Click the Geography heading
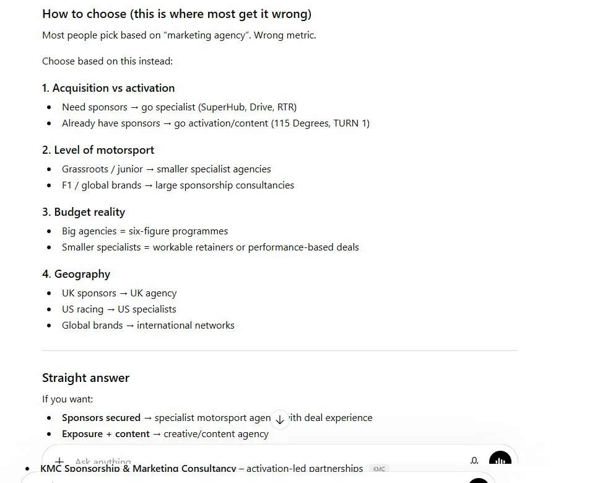 (76, 273)
